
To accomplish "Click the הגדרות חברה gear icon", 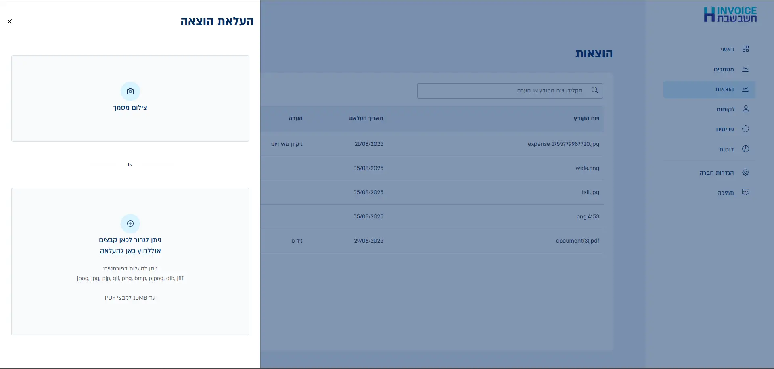I will (x=745, y=172).
